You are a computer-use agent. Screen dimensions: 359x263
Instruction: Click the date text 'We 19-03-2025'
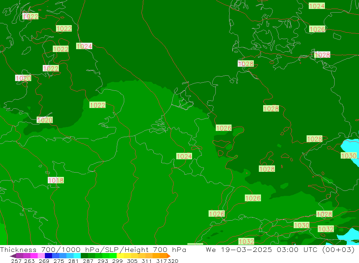[x=239, y=249]
